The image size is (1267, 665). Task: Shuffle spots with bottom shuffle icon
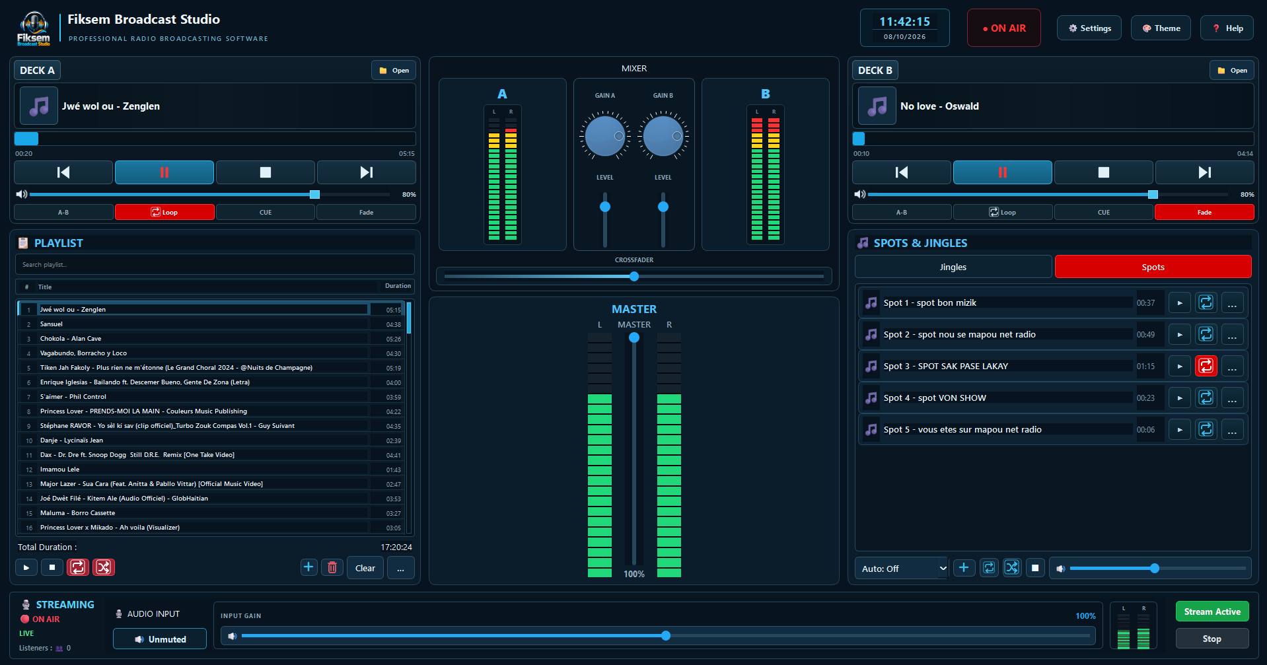point(1012,568)
